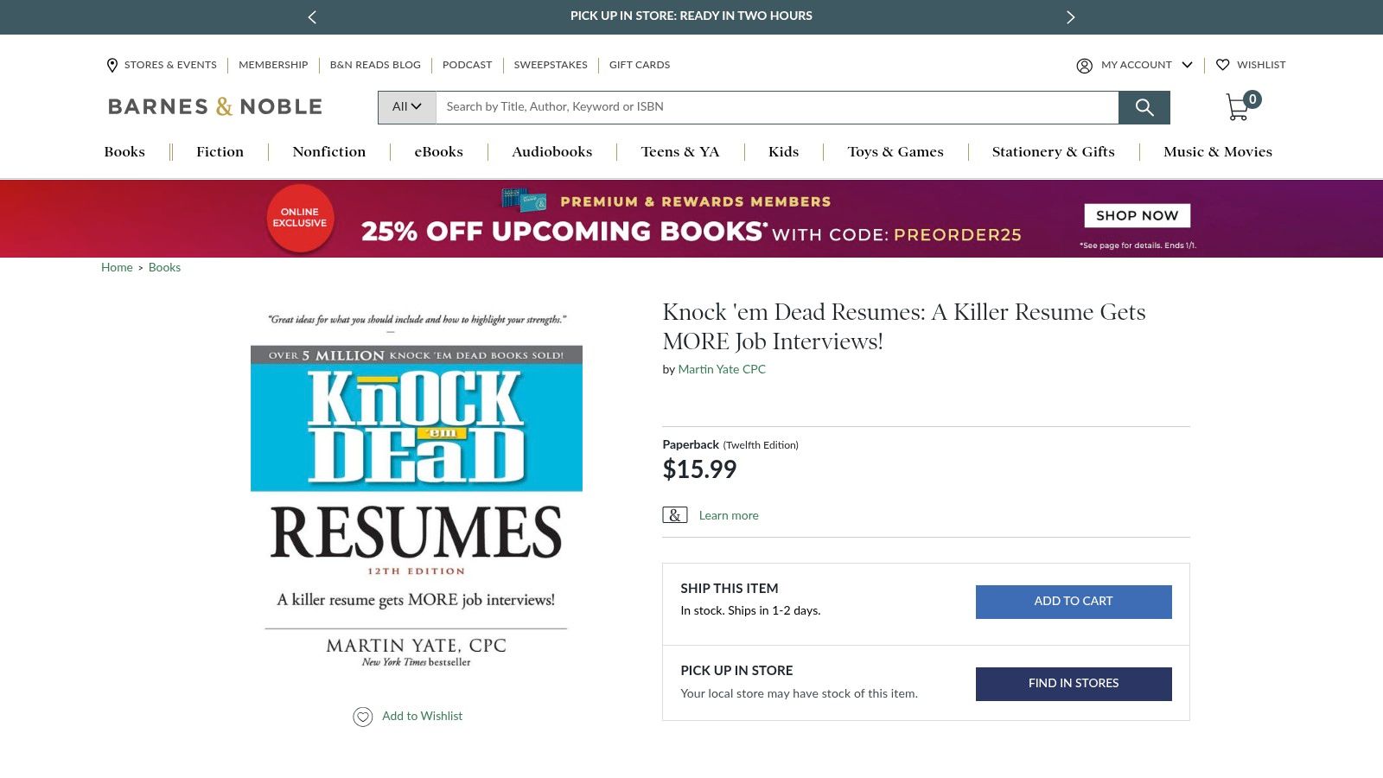The width and height of the screenshot is (1383, 778).
Task: Select the Audiobooks nav item
Action: [x=551, y=152]
